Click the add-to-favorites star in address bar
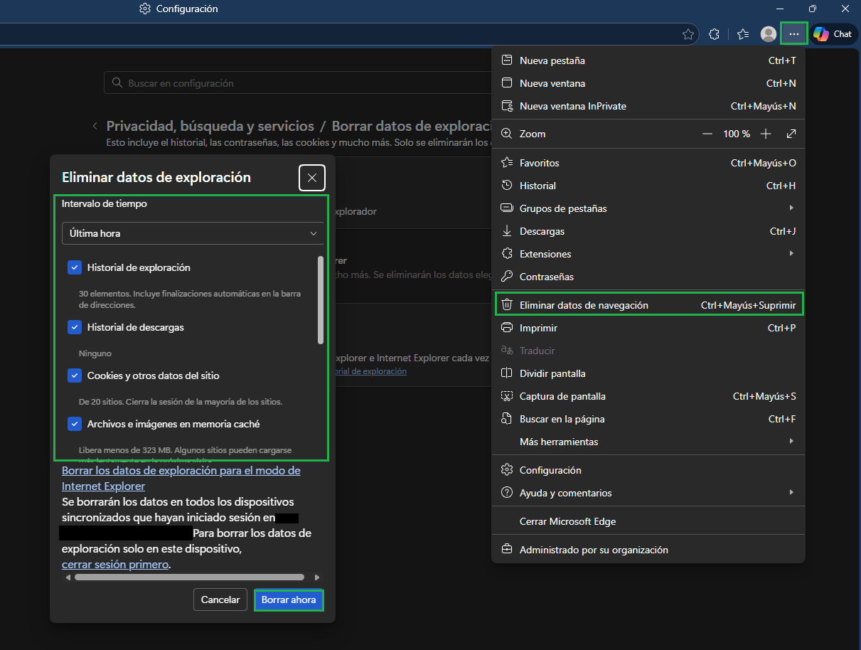This screenshot has width=861, height=650. pos(688,34)
